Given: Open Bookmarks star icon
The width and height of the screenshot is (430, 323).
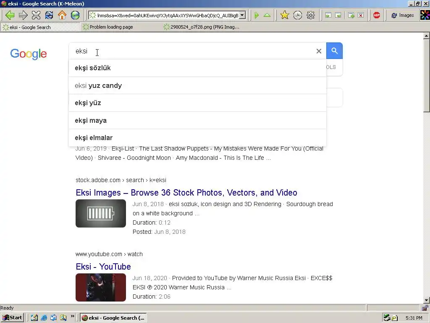Looking at the screenshot, I should click(x=285, y=15).
